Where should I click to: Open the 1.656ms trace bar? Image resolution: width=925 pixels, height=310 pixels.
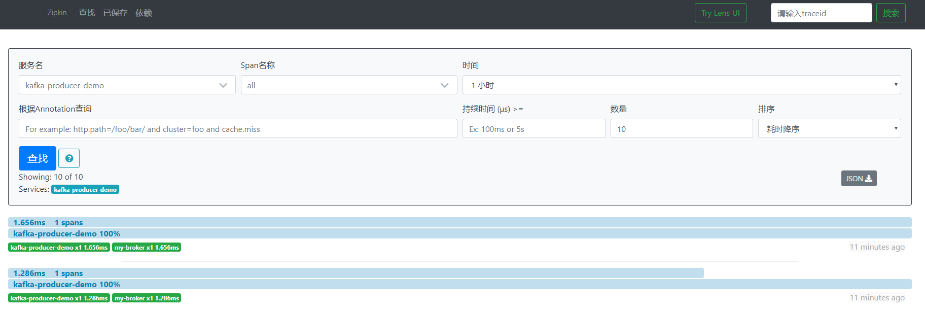pyautogui.click(x=459, y=222)
